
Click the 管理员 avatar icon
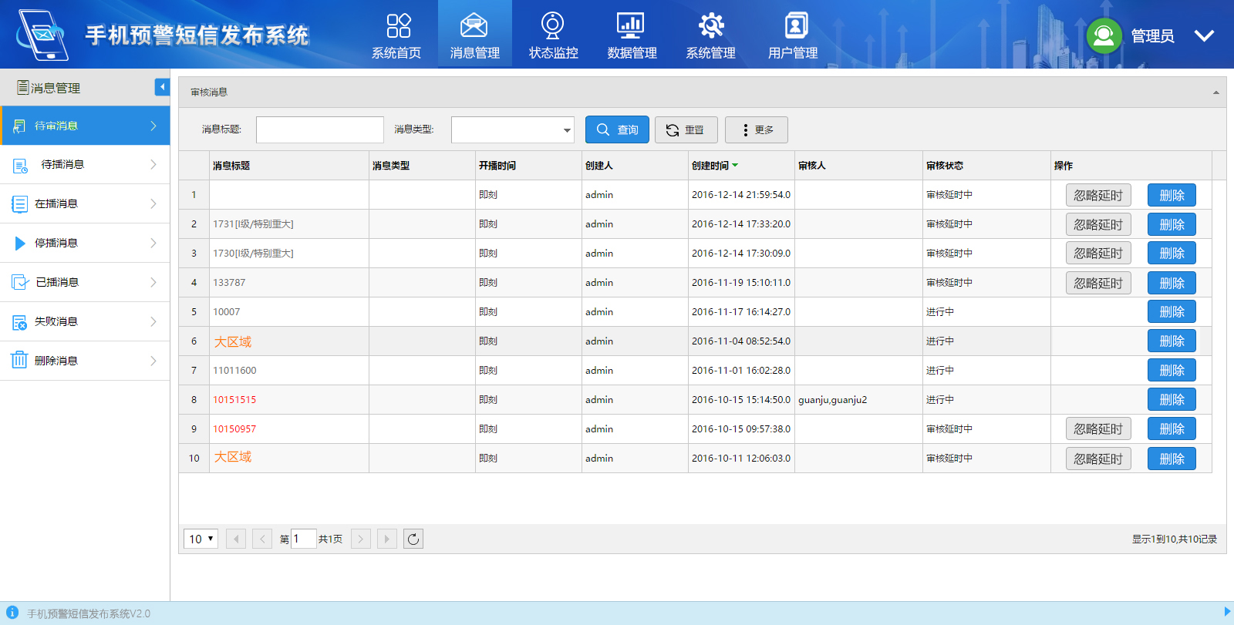pyautogui.click(x=1104, y=35)
